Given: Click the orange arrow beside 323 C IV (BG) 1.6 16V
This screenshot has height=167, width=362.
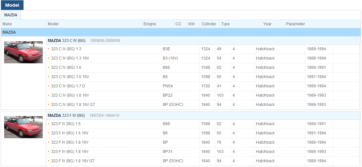Looking at the screenshot, I should [x=49, y=76].
